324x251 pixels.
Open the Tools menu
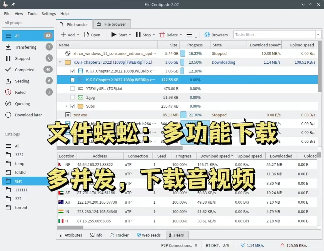pos(32,13)
